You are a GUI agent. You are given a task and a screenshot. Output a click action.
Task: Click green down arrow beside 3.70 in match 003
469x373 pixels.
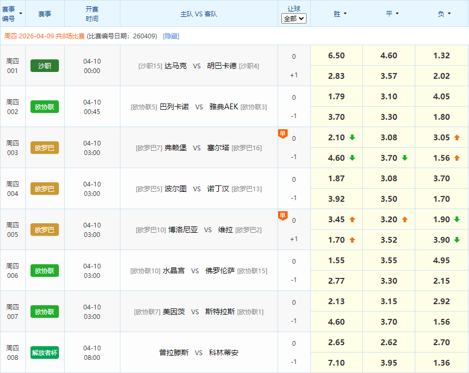[x=405, y=158]
